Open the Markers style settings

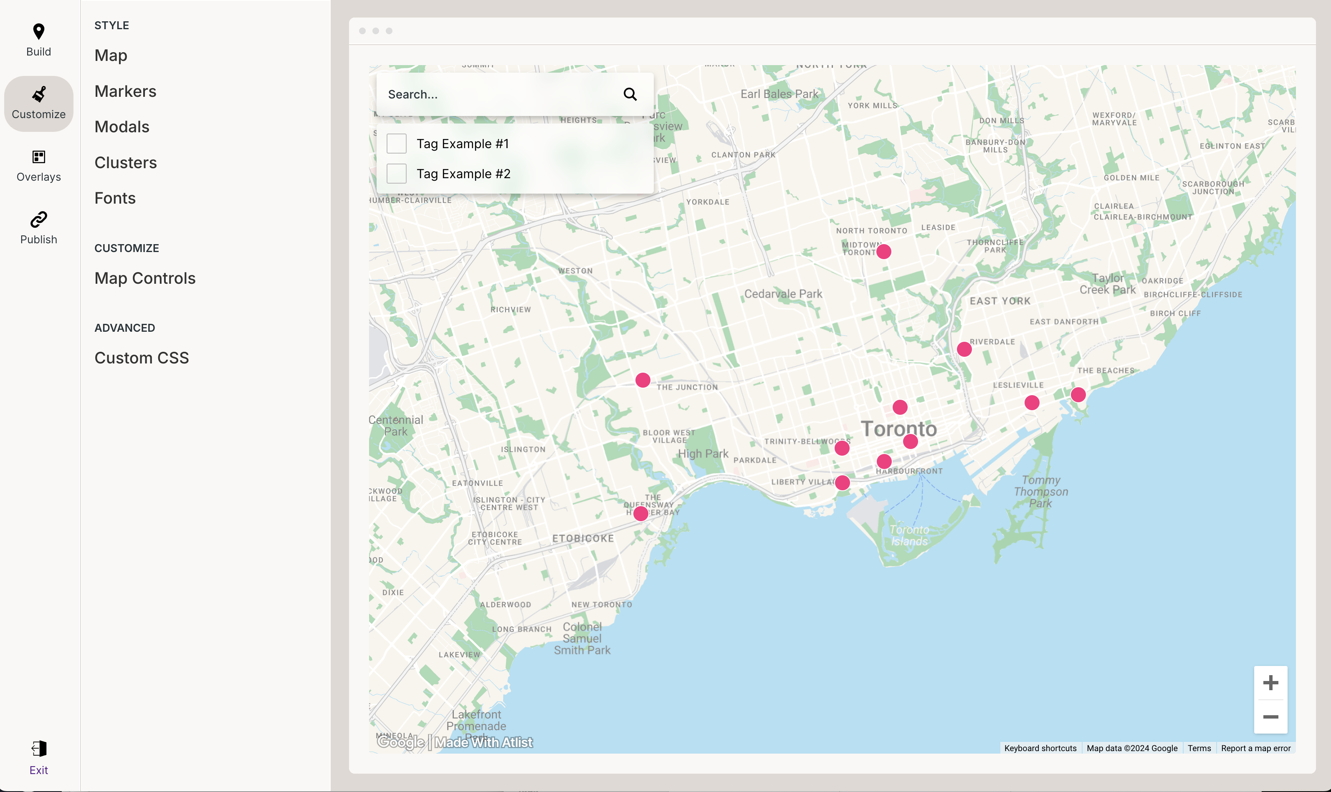tap(125, 91)
